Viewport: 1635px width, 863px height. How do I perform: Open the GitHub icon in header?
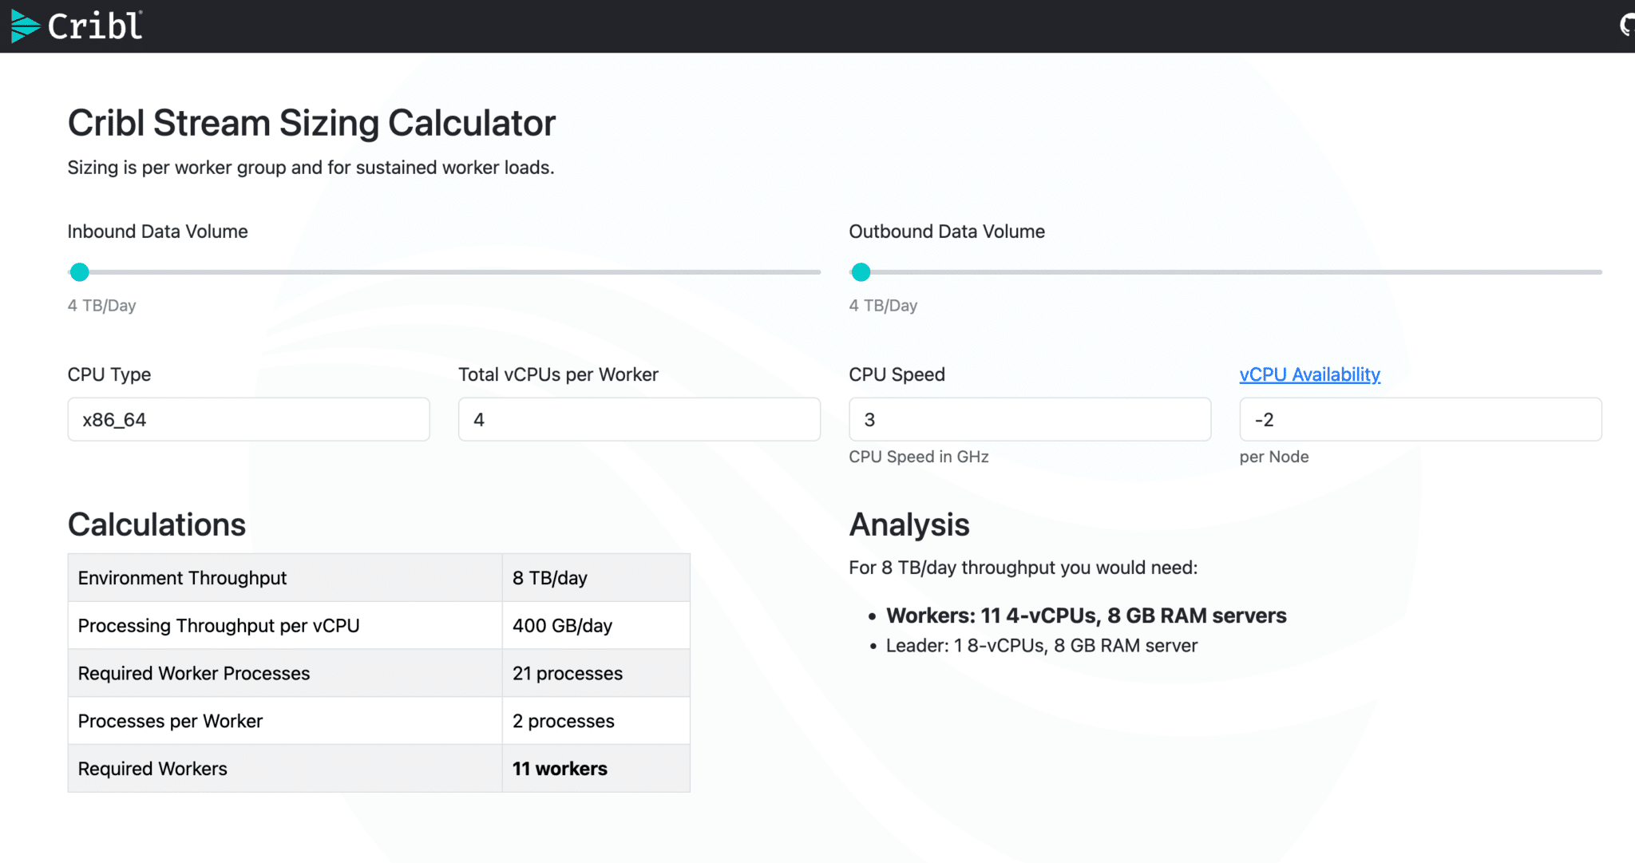[x=1628, y=26]
